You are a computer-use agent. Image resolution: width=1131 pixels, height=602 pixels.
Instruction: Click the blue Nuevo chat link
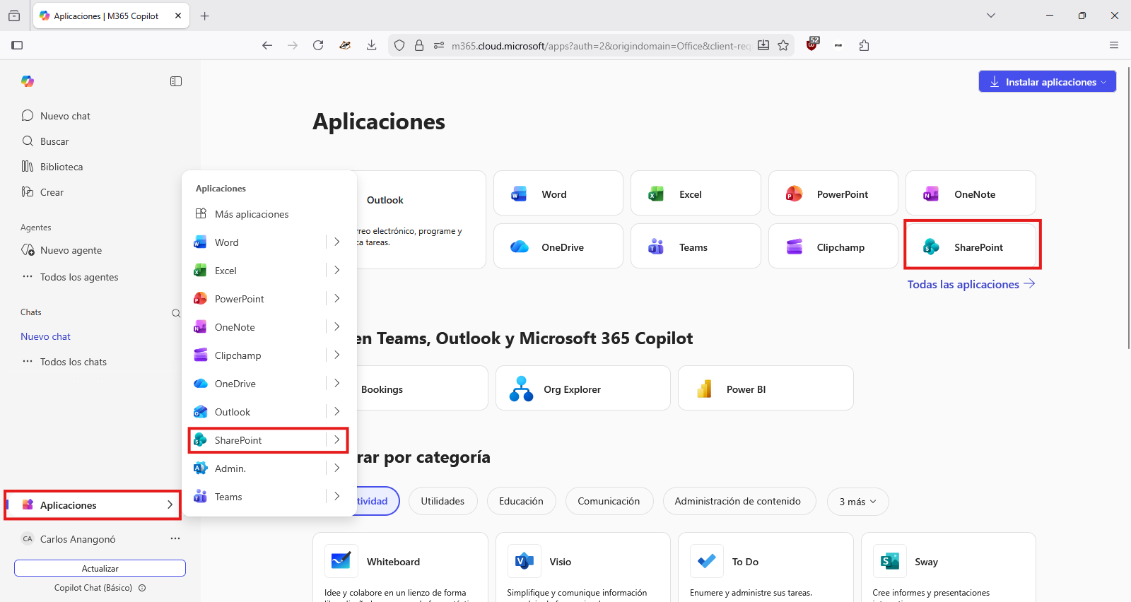[45, 336]
